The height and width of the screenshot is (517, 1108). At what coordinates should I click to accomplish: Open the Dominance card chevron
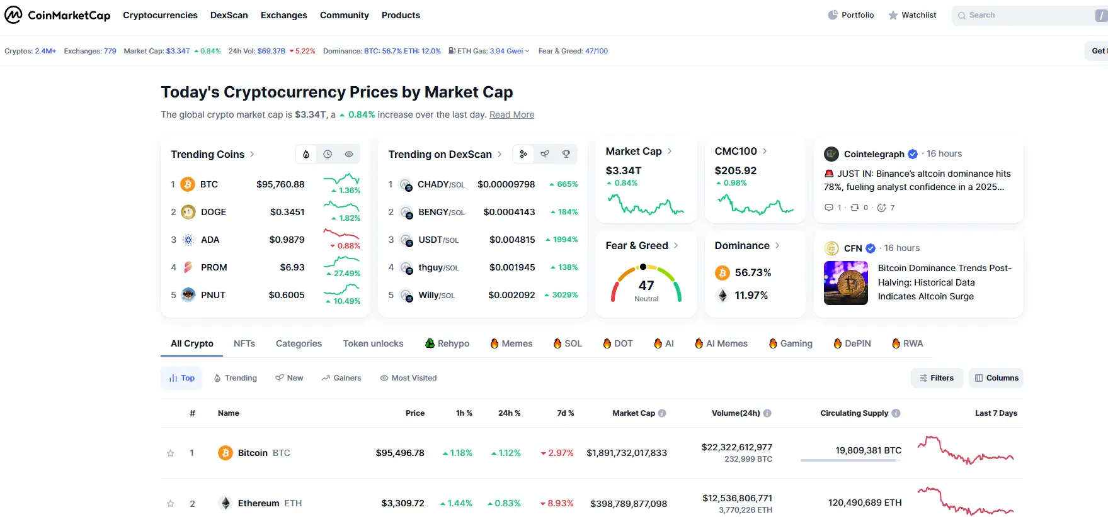[x=777, y=245]
